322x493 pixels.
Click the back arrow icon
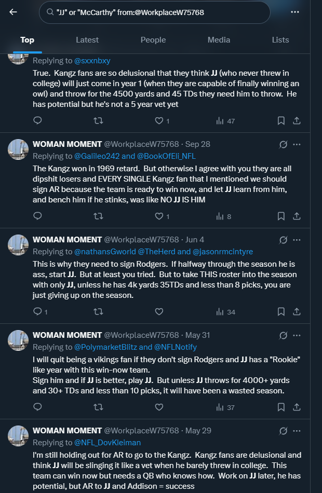click(x=13, y=12)
